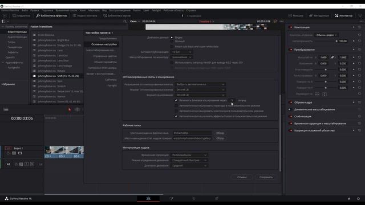Click the search magnifier icon in effects library
Image resolution: width=365 pixels, height=205 pixels.
coord(125,22)
